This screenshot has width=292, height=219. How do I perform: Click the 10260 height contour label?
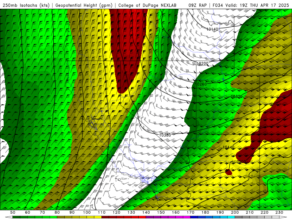pos(201,84)
